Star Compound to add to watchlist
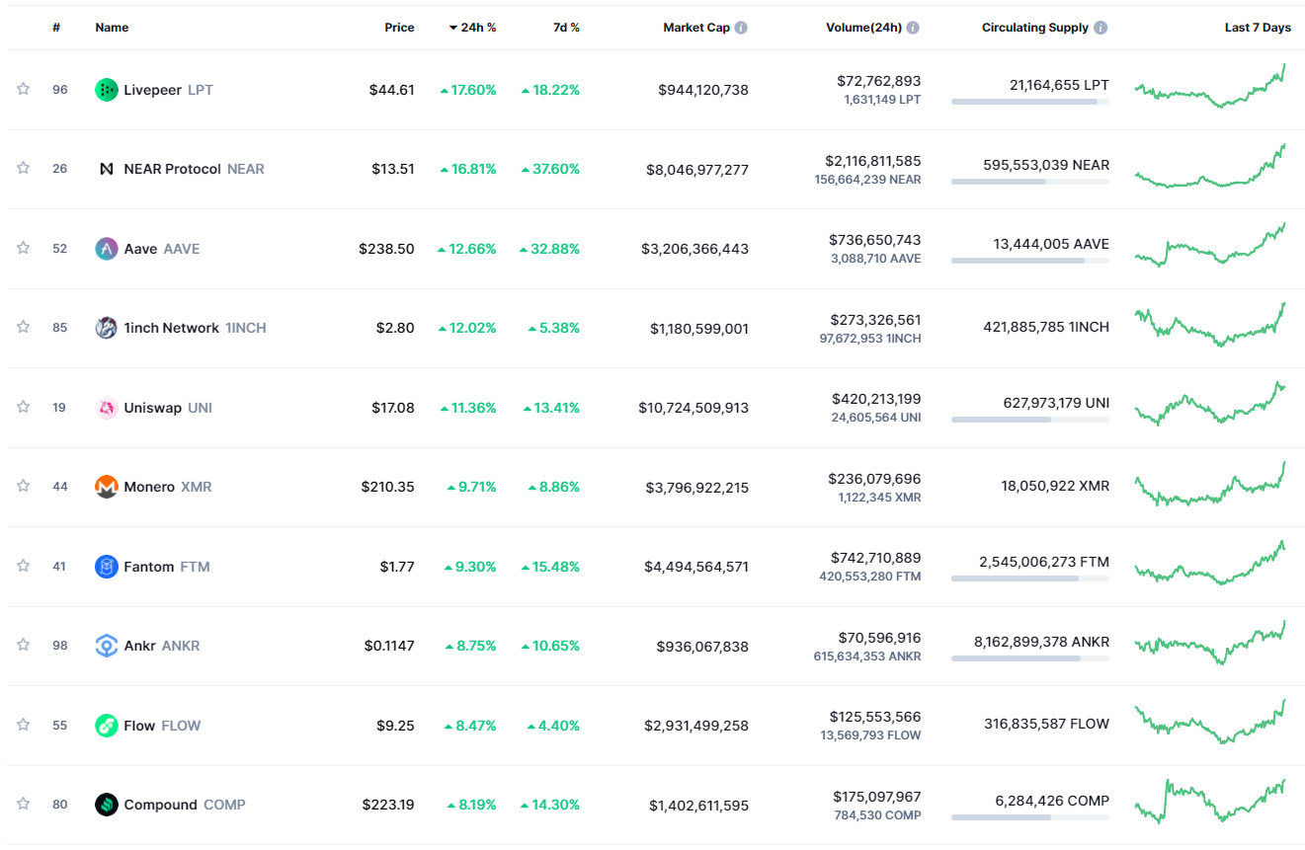Screen dimensions: 1305x850 (23, 804)
